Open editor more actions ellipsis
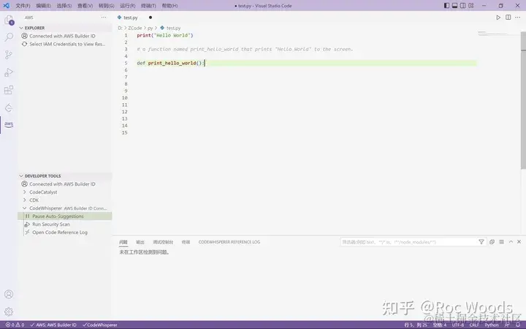This screenshot has width=526, height=329. point(519,18)
